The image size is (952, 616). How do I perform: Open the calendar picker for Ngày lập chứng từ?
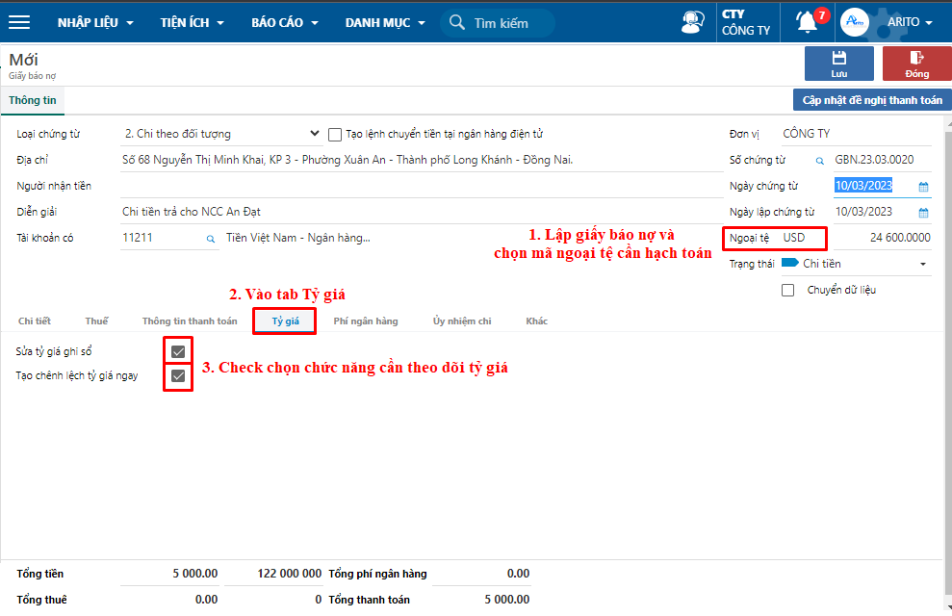923,213
